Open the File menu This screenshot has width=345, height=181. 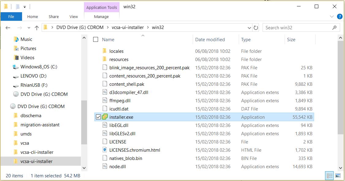click(x=11, y=16)
